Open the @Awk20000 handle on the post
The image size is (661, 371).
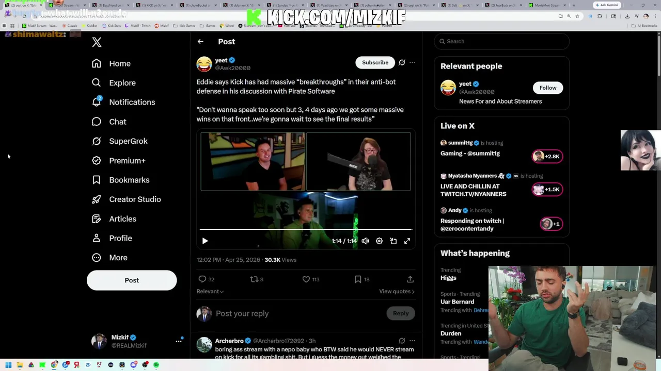[233, 68]
